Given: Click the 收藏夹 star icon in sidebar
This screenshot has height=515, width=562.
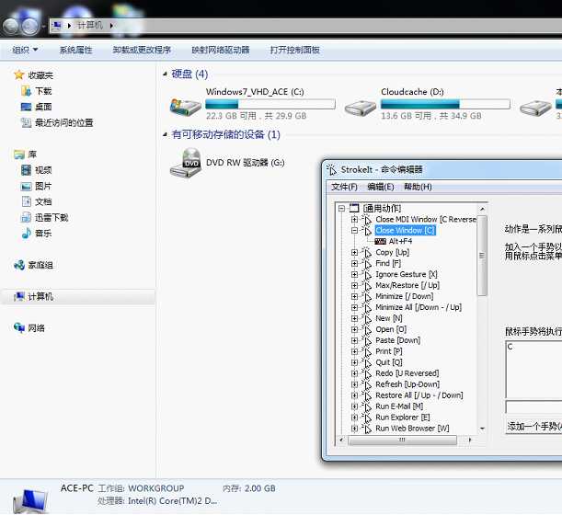Looking at the screenshot, I should pyautogui.click(x=18, y=74).
